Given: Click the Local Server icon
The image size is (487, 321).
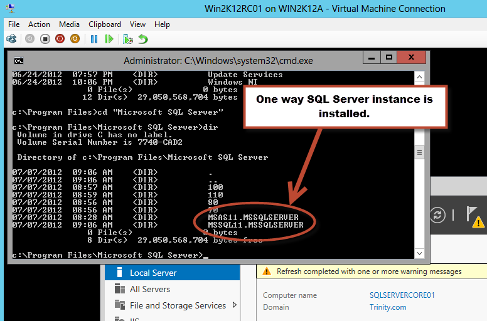Looking at the screenshot, I should click(120, 272).
